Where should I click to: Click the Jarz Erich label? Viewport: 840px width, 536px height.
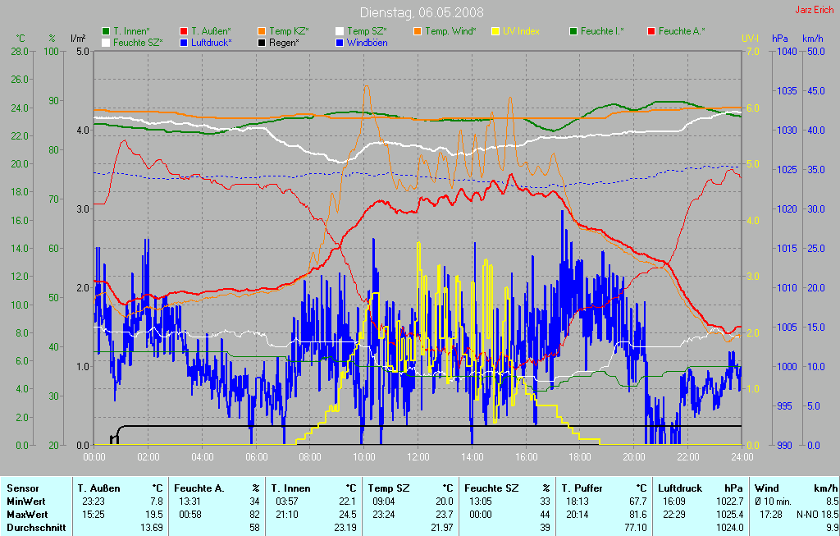tap(815, 11)
